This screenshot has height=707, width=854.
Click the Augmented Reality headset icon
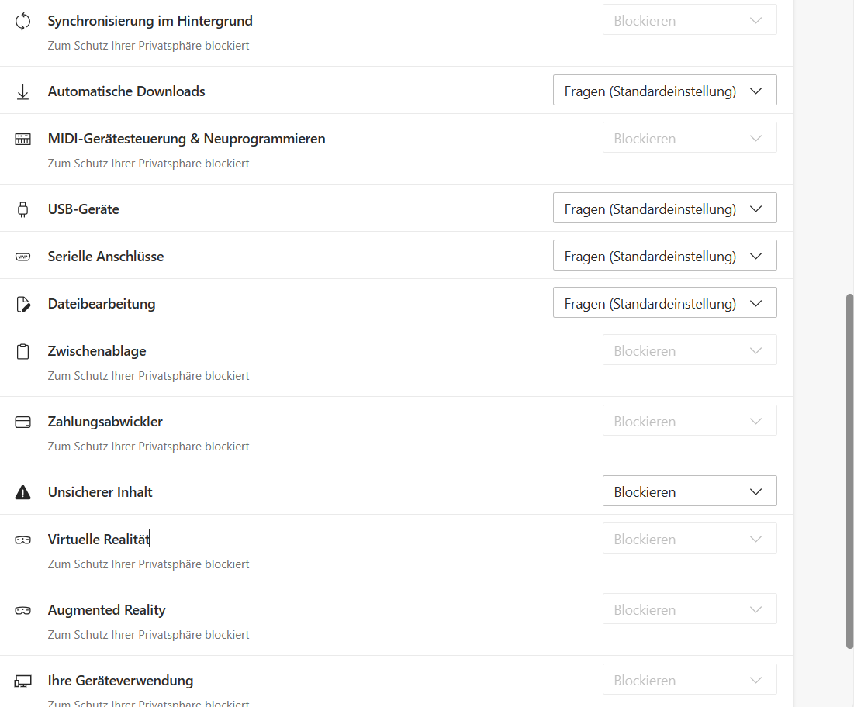[23, 610]
